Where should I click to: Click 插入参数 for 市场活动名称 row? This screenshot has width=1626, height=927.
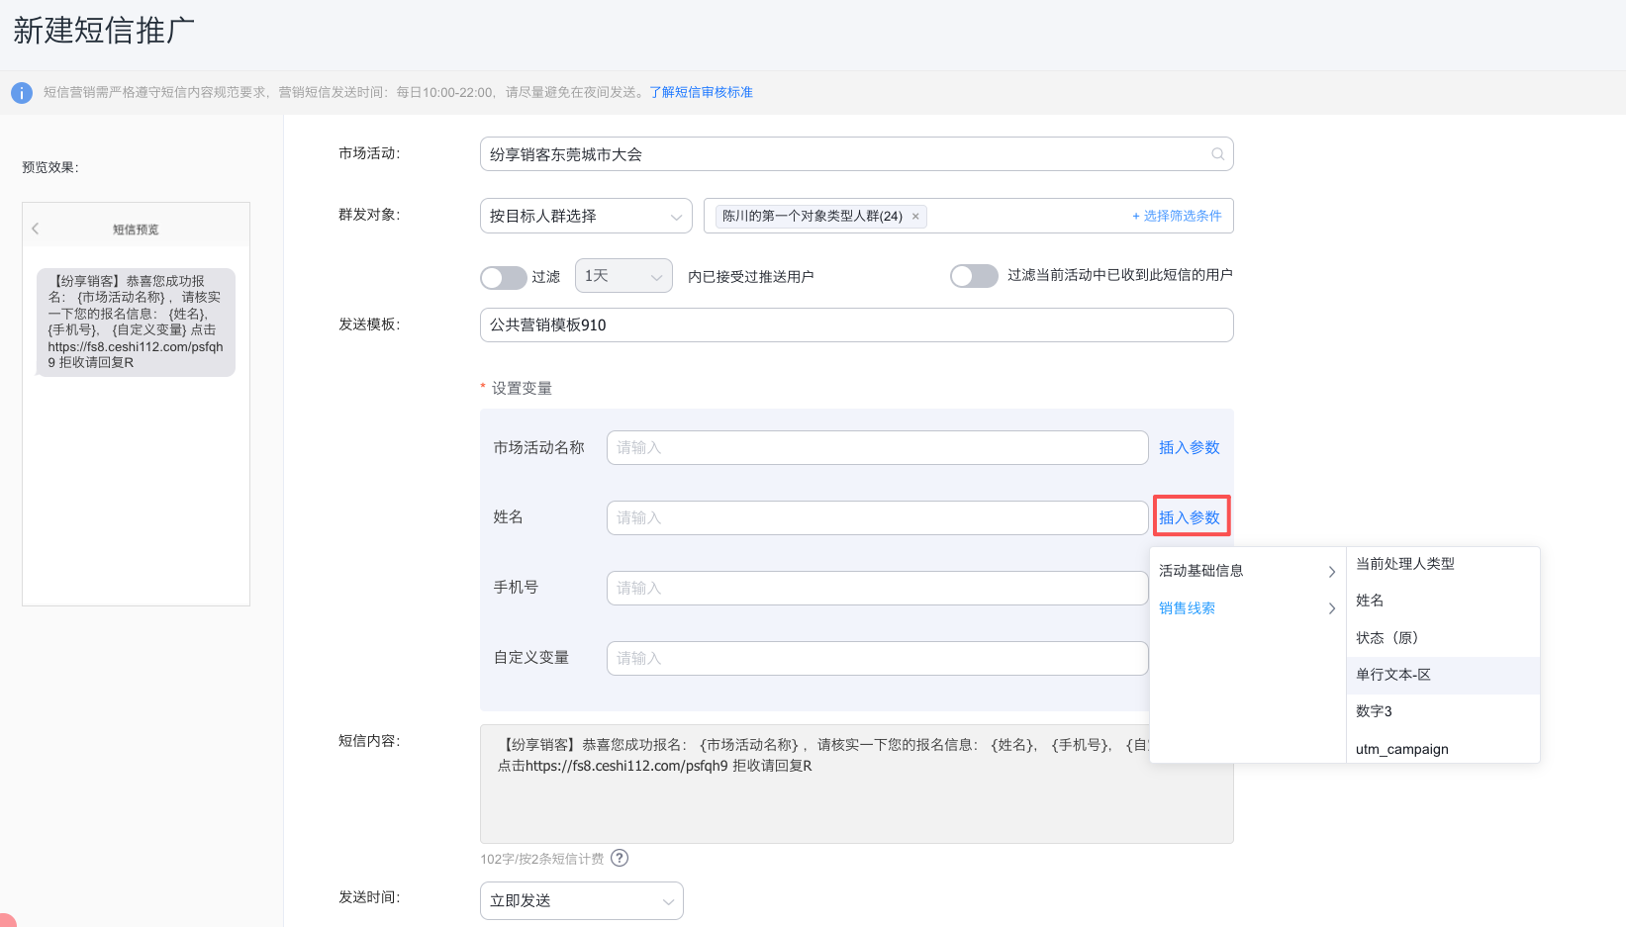pos(1189,447)
